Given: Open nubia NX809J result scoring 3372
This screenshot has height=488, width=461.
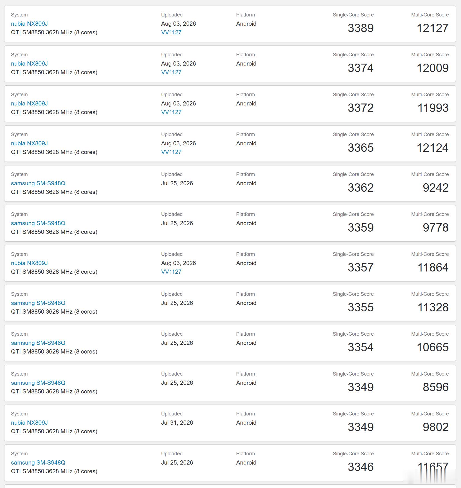Looking at the screenshot, I should click(x=29, y=104).
